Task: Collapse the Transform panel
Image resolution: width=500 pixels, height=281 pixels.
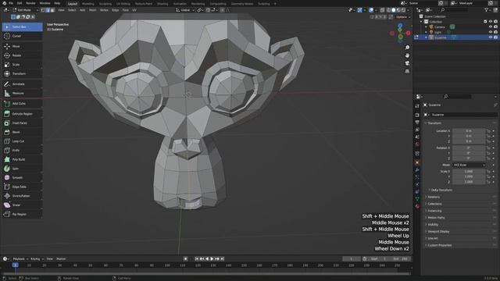Action: (434, 123)
